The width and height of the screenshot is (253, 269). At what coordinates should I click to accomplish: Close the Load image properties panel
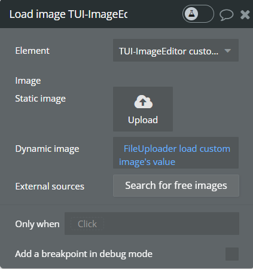(x=245, y=14)
